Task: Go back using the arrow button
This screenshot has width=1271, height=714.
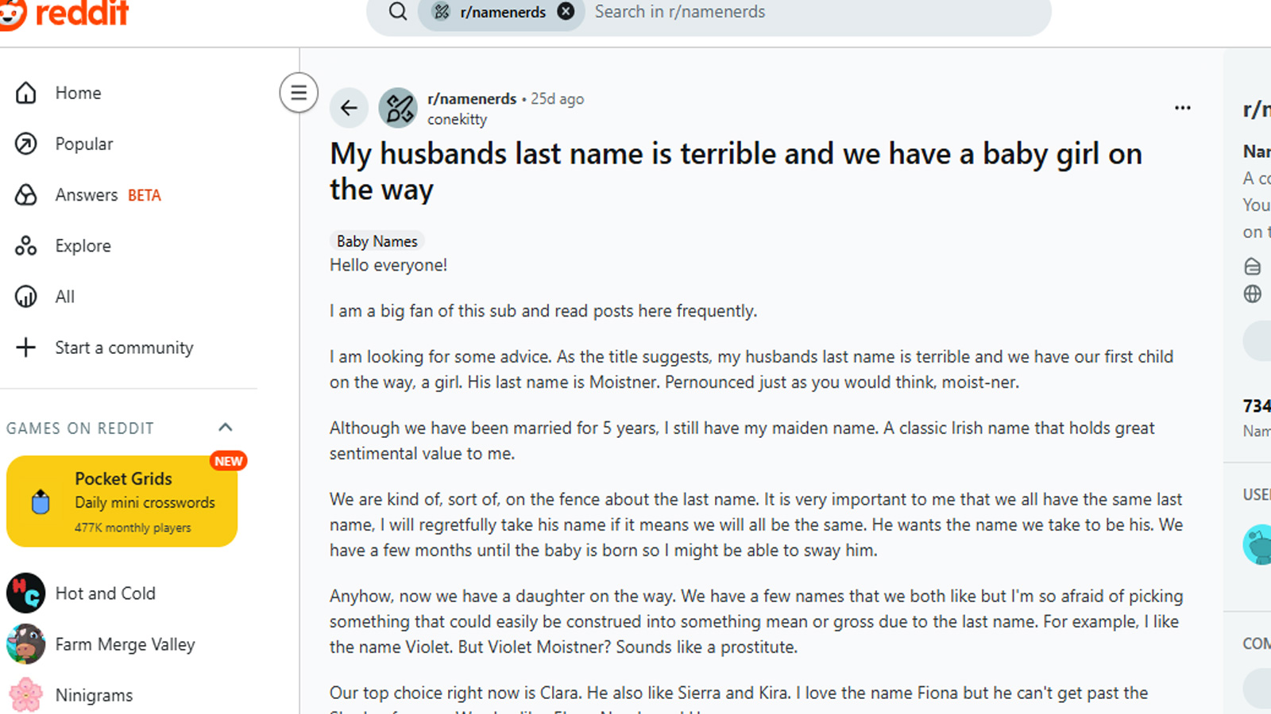Action: [349, 108]
